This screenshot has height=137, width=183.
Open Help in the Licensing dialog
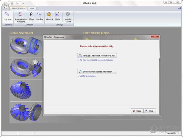pos(149,111)
